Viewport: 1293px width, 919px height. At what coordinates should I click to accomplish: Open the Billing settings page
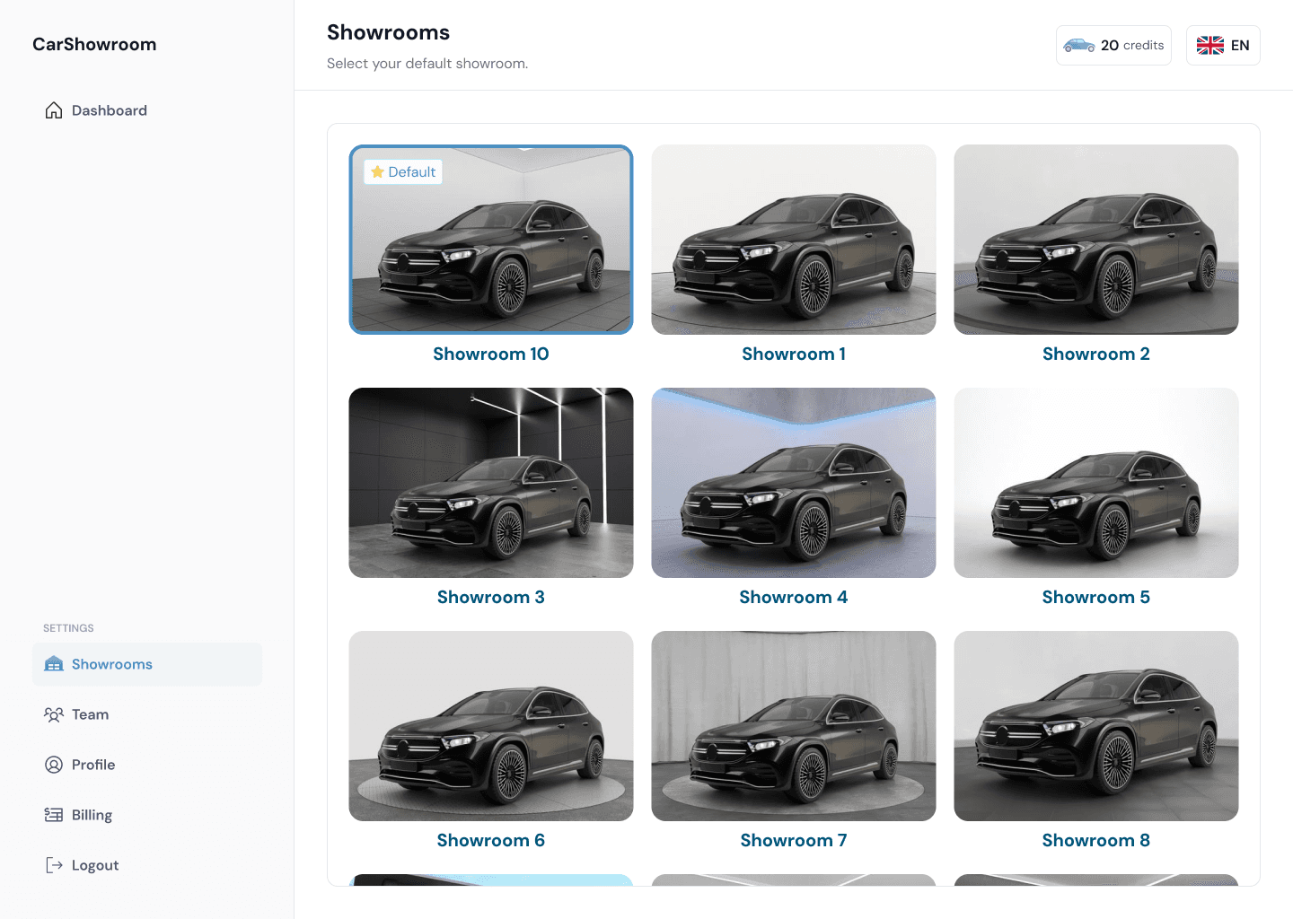click(x=147, y=815)
